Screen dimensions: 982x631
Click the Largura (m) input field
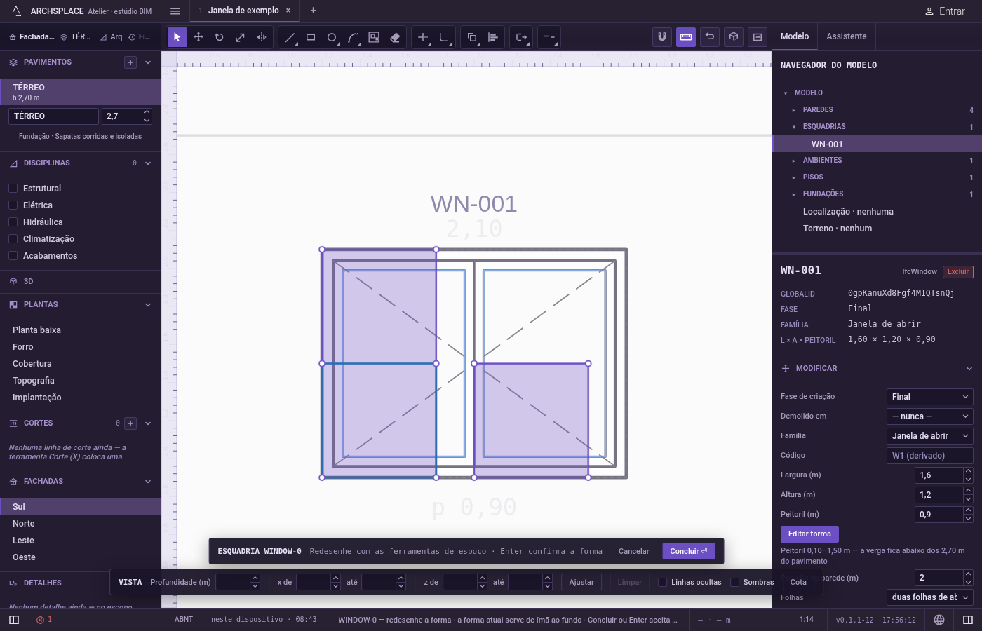(x=939, y=475)
